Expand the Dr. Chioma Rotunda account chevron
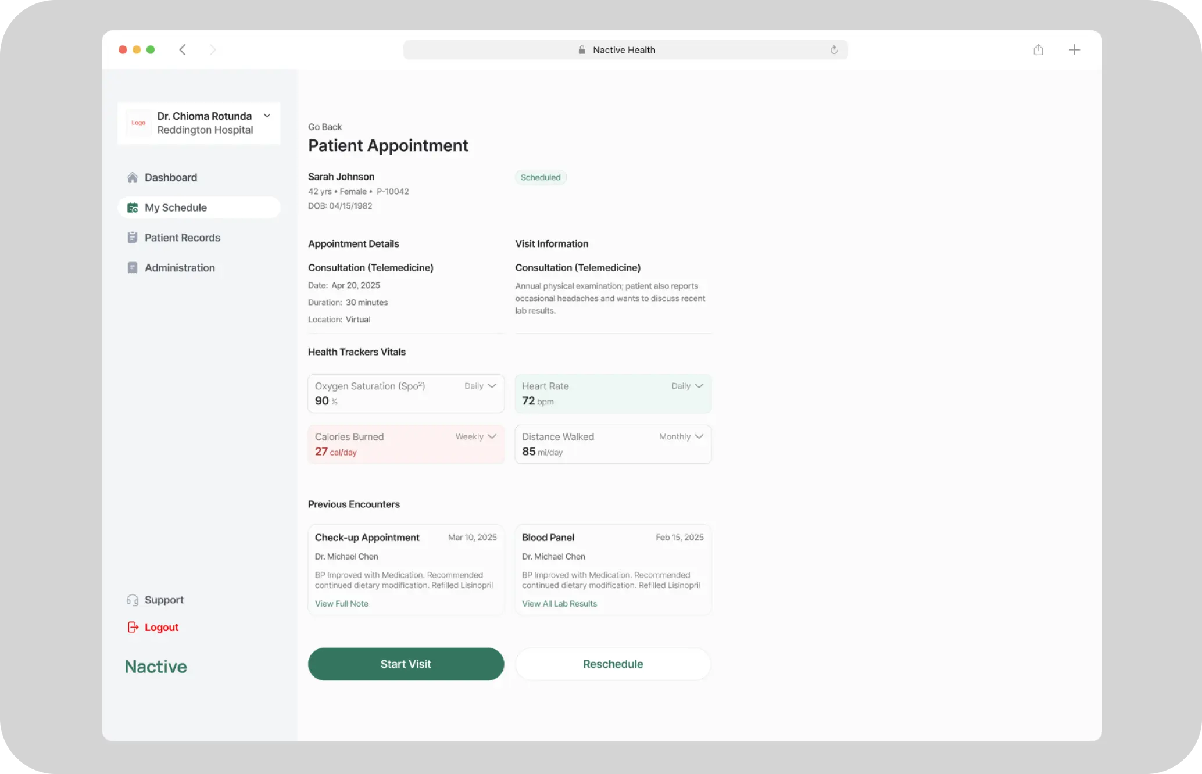Screen dimensions: 1202x774 pos(267,116)
